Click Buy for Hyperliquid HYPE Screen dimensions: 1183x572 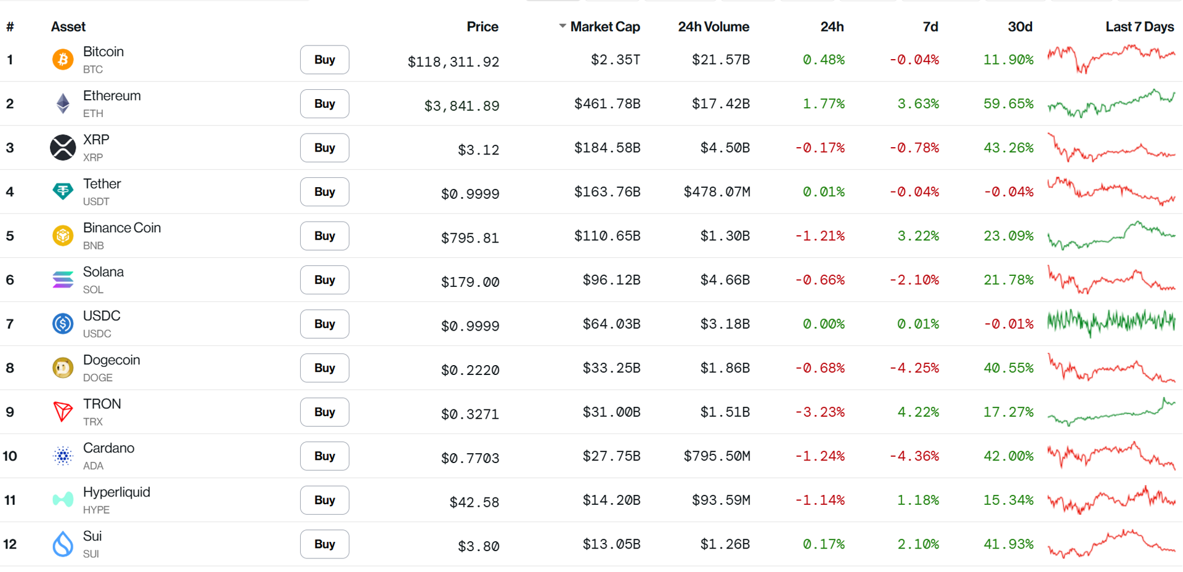(x=325, y=500)
